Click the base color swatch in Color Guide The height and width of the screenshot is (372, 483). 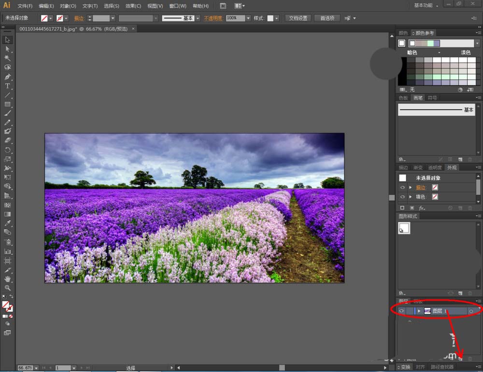(401, 43)
